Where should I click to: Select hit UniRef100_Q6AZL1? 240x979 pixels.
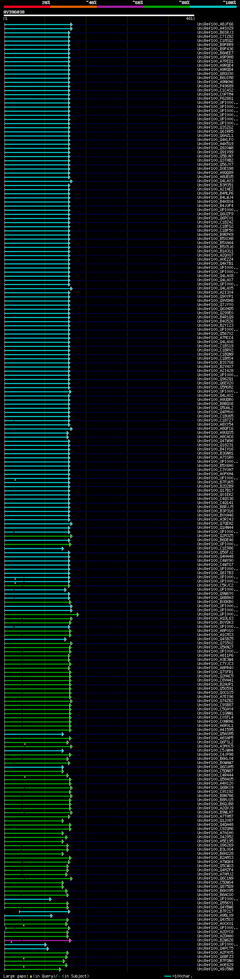[215, 136]
